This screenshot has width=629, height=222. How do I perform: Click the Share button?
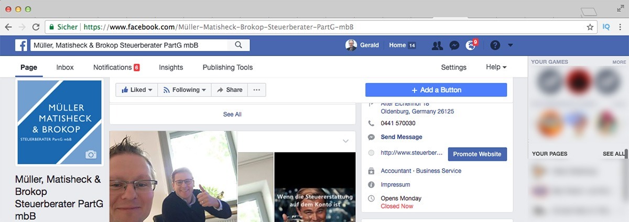[x=229, y=90]
